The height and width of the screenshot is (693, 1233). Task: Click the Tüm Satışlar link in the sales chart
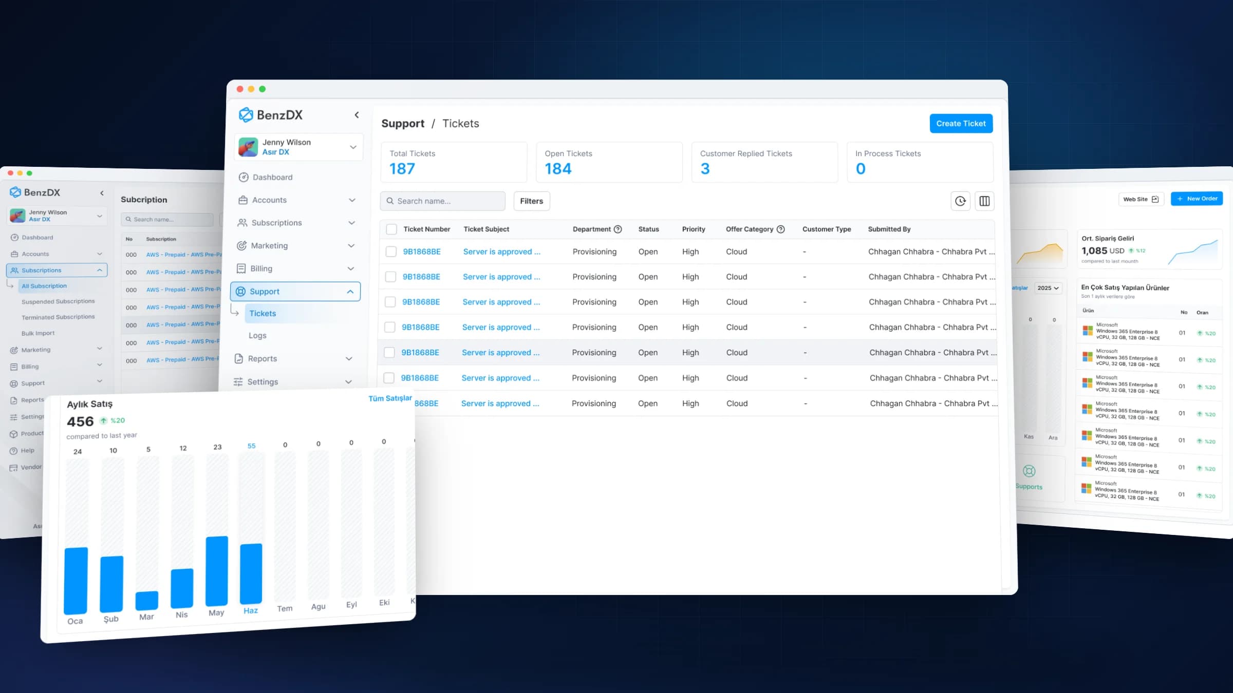(390, 398)
